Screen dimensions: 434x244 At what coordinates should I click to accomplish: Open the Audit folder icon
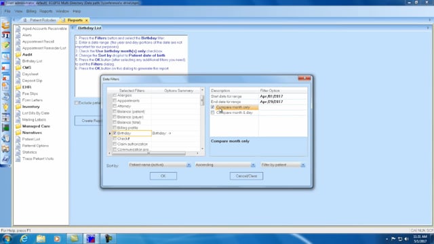coord(18,54)
